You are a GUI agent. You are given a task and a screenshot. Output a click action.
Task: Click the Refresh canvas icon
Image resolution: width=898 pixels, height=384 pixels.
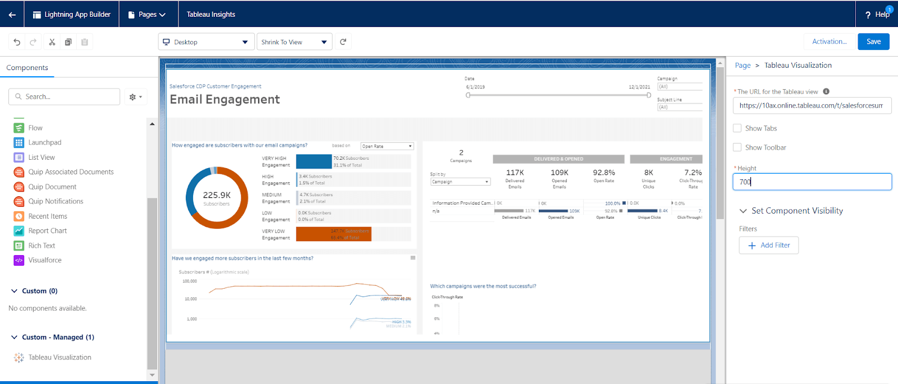pyautogui.click(x=343, y=41)
